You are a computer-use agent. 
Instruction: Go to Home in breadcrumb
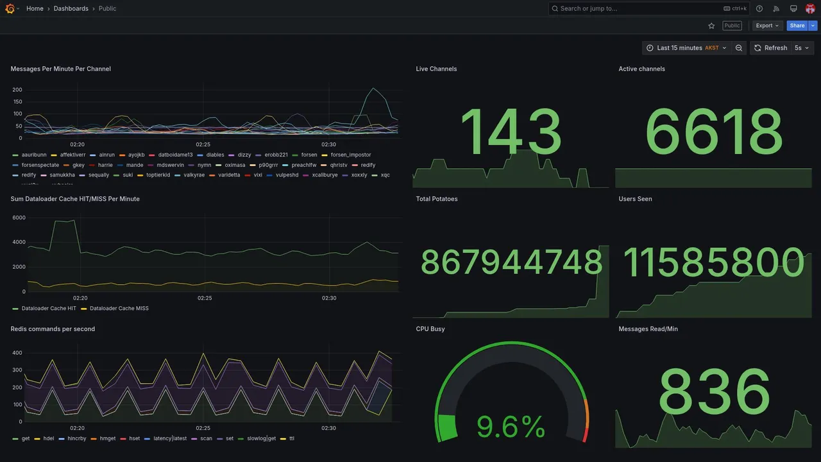tap(35, 8)
